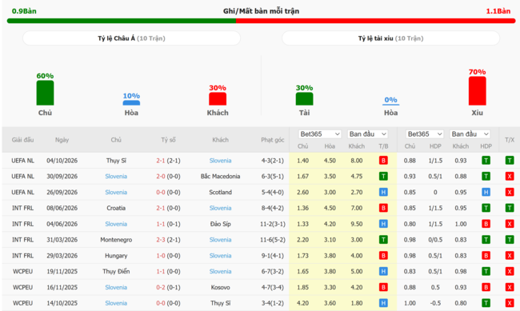Click the green T over/under badge in the 08/06/2026 row
Screen dimensions: 520x311
click(x=510, y=208)
